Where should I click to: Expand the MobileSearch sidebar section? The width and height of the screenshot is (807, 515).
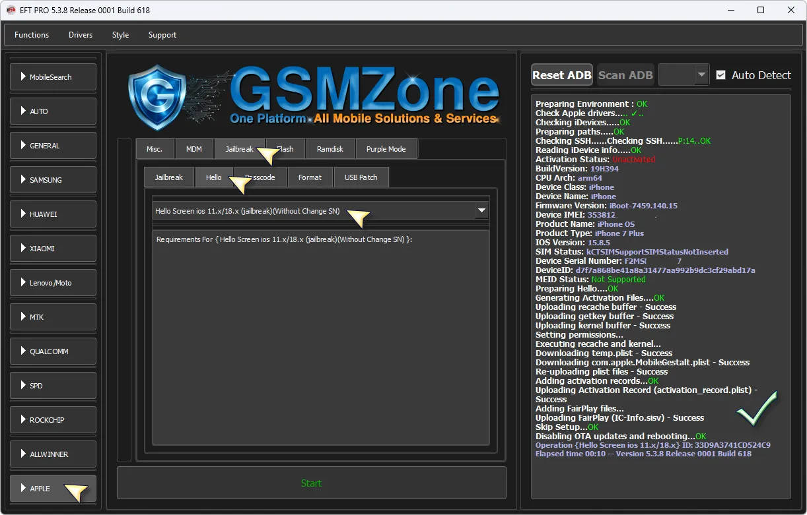point(53,77)
